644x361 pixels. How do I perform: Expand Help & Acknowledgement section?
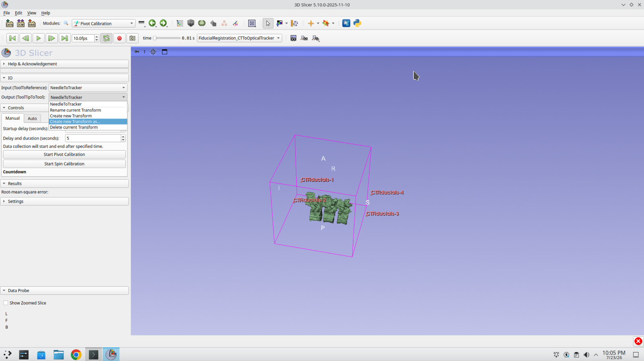64,64
